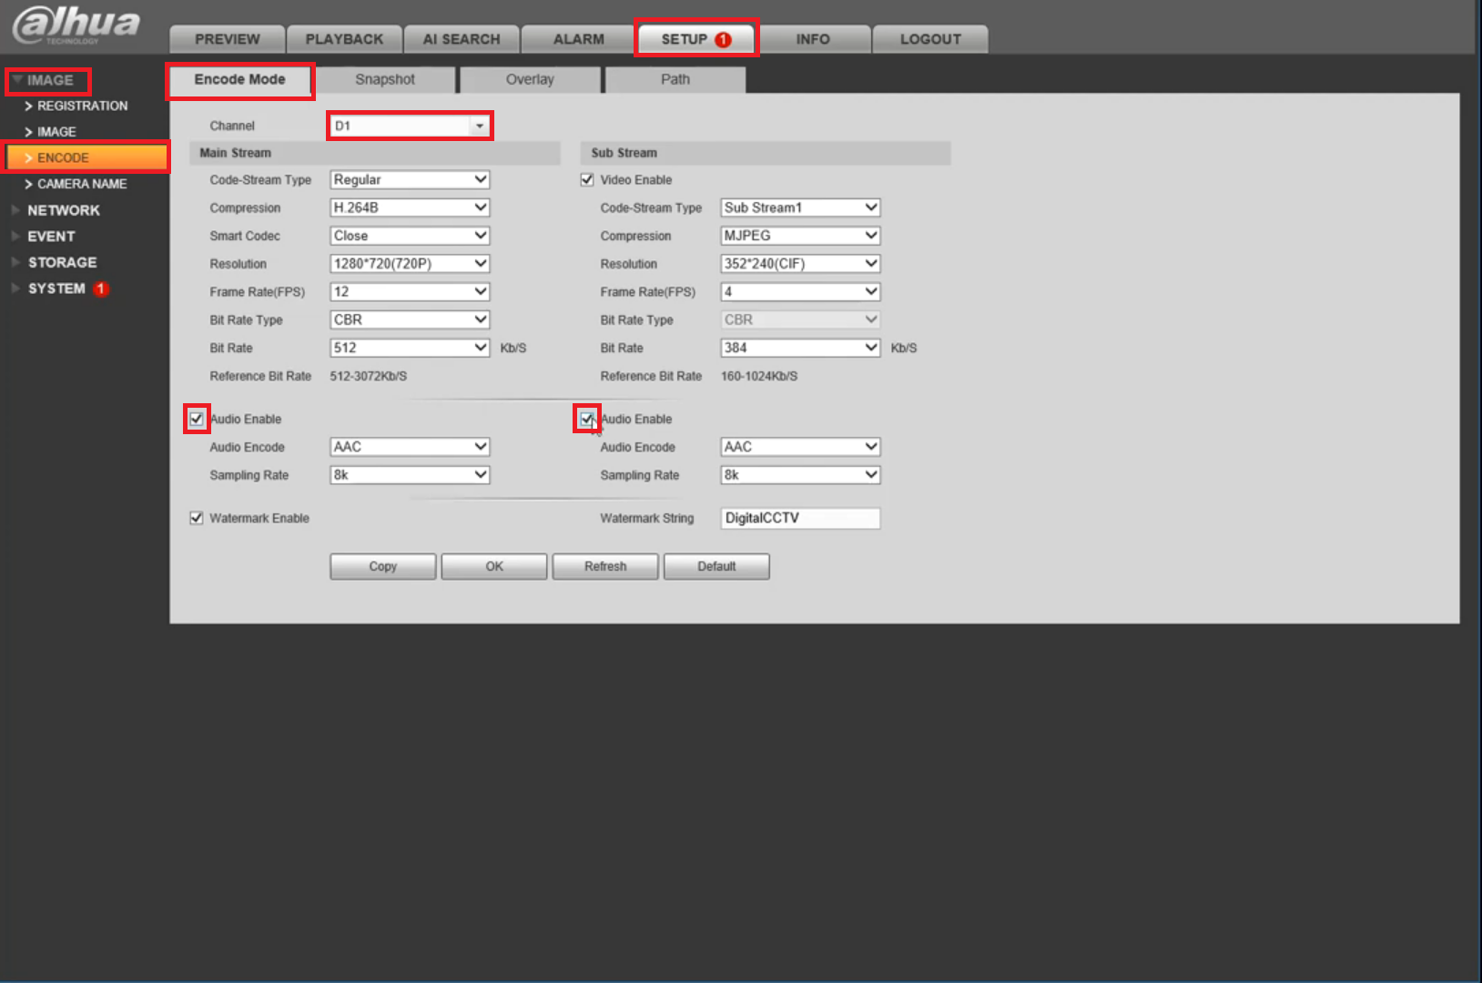The width and height of the screenshot is (1482, 983).
Task: Click the Copy button
Action: click(x=383, y=566)
